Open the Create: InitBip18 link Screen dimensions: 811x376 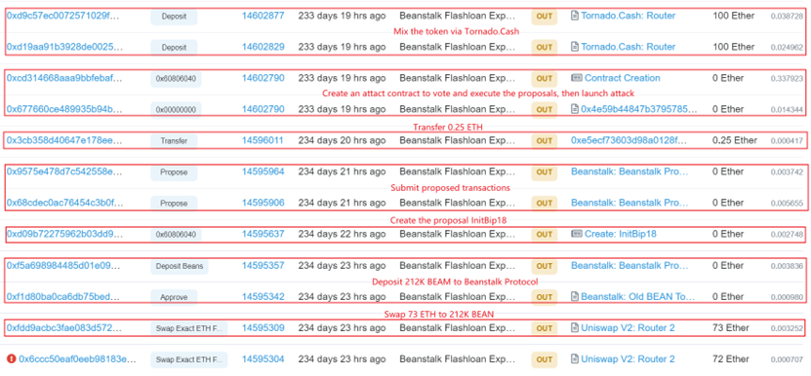click(621, 234)
